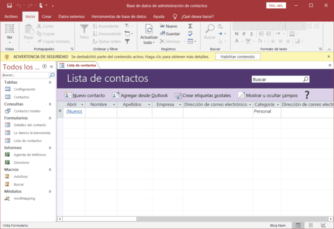Open the Agenda de teléfonos report
This screenshot has width=334, height=229.
pyautogui.click(x=30, y=155)
